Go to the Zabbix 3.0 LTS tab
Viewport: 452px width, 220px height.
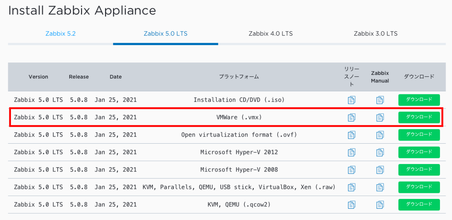[376, 33]
